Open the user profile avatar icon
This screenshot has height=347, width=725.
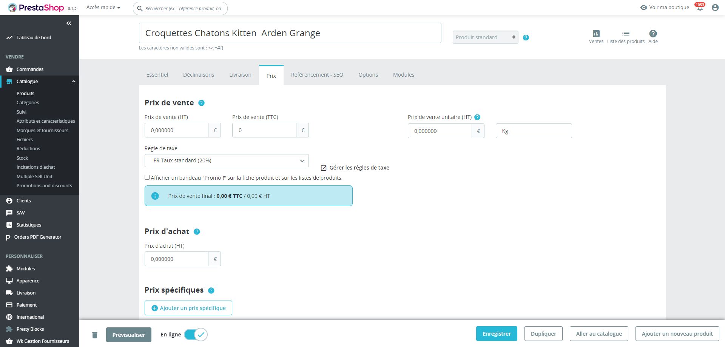[x=715, y=8]
